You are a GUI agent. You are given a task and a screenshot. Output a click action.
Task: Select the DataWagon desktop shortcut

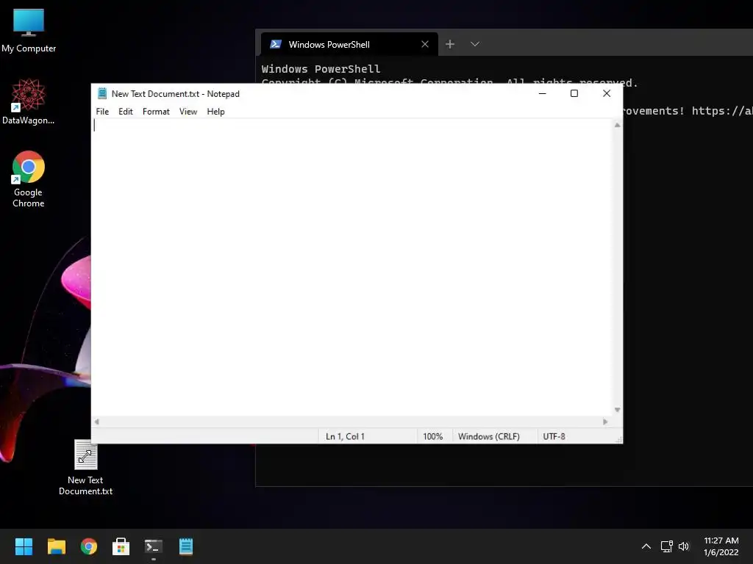point(29,101)
